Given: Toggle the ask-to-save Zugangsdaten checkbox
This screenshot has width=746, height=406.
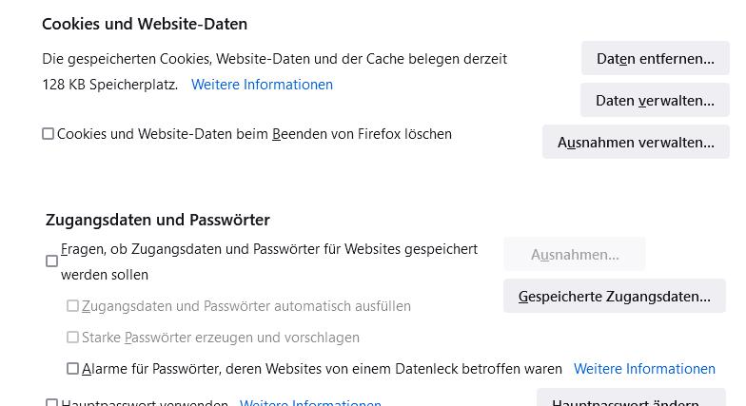Looking at the screenshot, I should 52,261.
